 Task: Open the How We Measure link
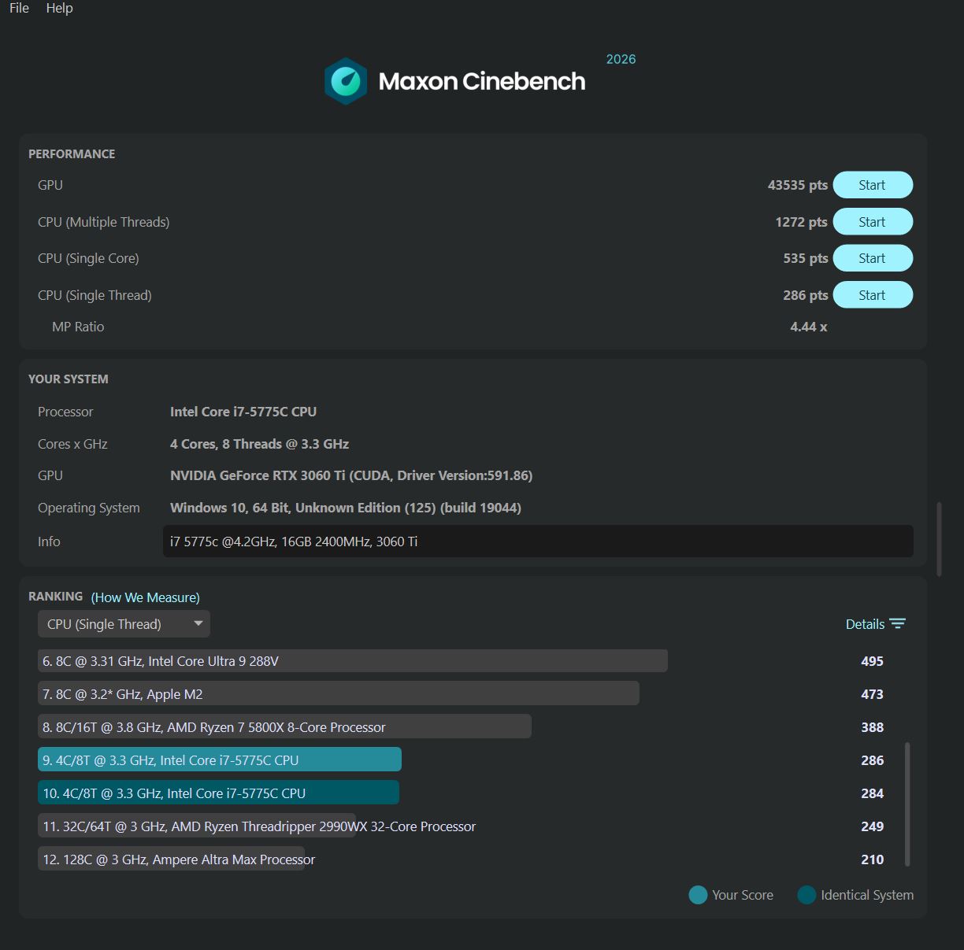(146, 597)
